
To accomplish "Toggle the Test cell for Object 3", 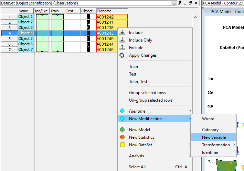I will (73, 28).
